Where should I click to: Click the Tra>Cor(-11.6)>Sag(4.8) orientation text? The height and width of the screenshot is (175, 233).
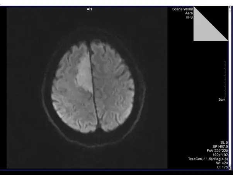click(208, 159)
